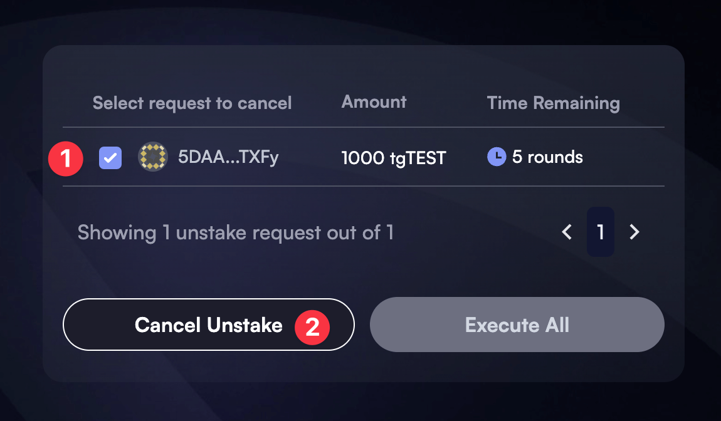
Task: Click the Time Remaining column header
Action: coord(554,103)
